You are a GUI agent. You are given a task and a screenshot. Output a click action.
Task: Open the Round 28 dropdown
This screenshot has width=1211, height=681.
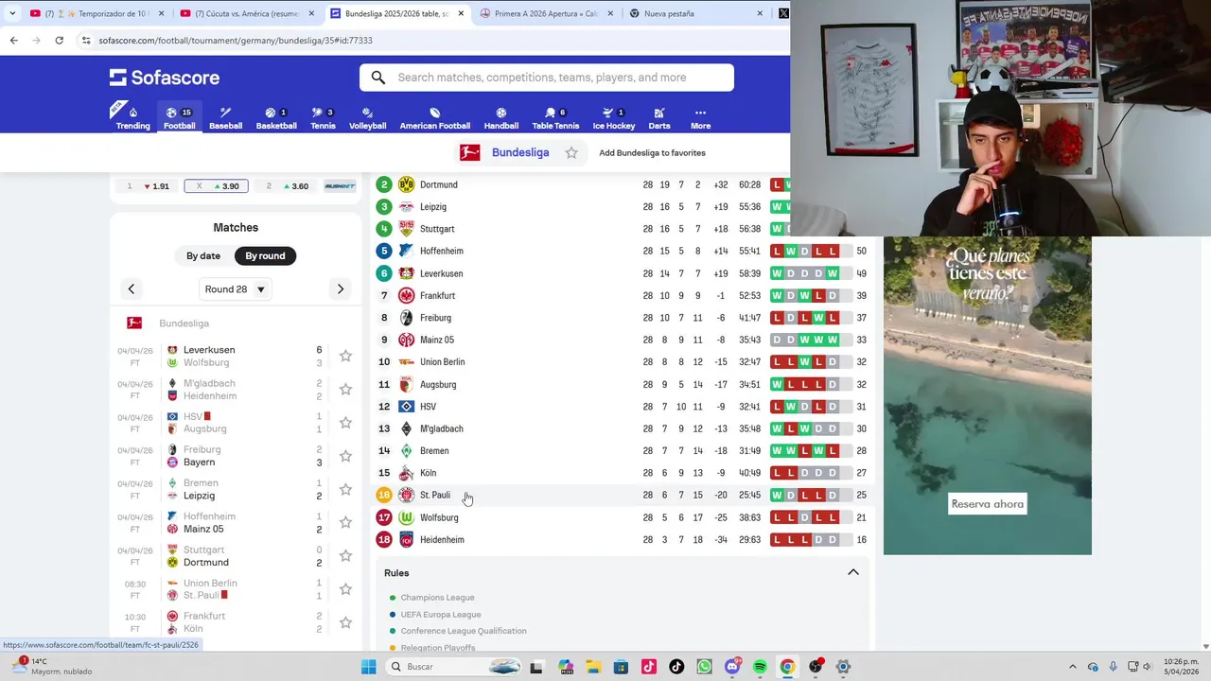(236, 288)
